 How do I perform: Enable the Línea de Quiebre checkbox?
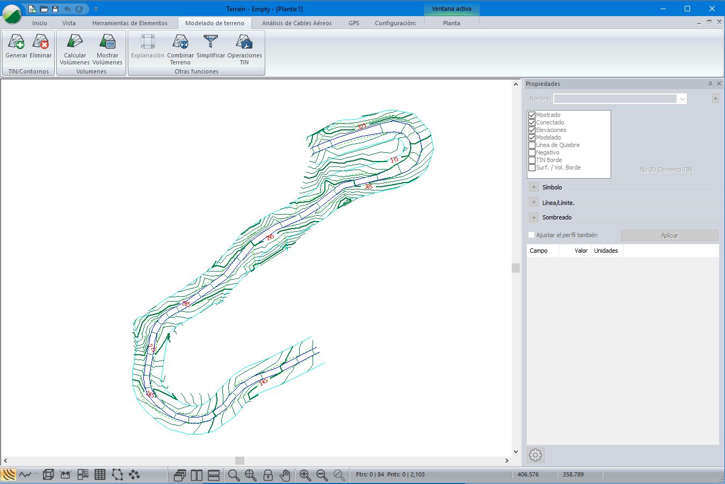(532, 145)
